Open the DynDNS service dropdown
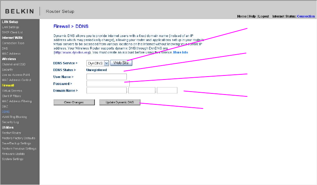 click(x=97, y=63)
